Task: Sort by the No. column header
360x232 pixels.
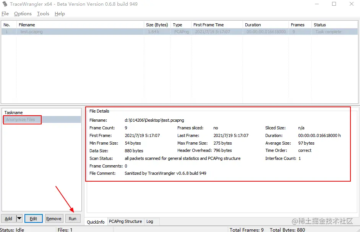Action: click(x=9, y=25)
